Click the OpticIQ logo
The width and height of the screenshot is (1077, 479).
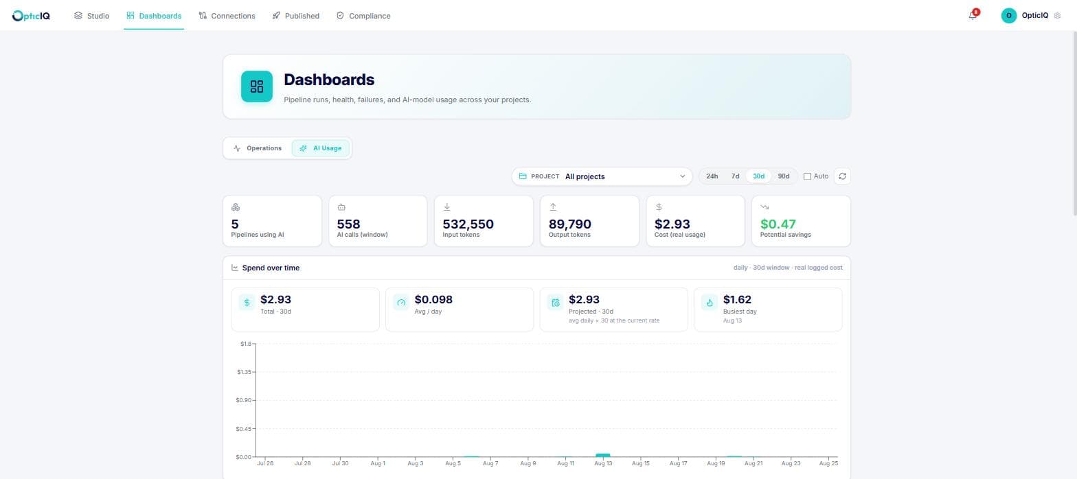pos(31,15)
